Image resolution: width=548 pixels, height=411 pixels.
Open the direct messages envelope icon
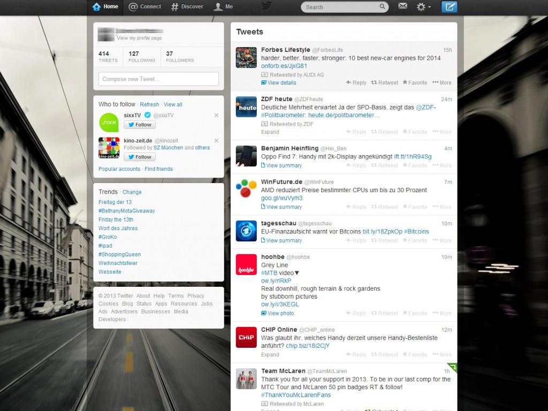402,6
